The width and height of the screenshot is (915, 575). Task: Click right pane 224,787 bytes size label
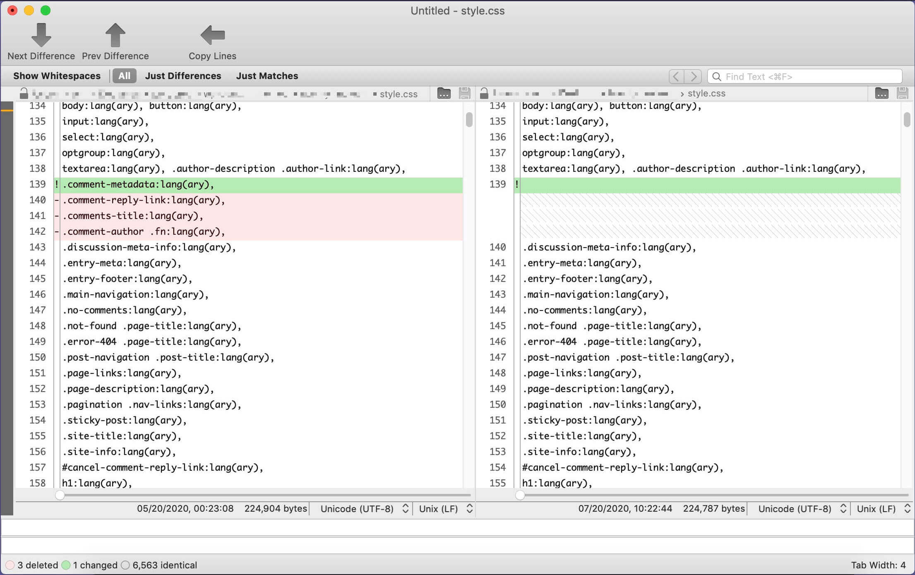(713, 509)
